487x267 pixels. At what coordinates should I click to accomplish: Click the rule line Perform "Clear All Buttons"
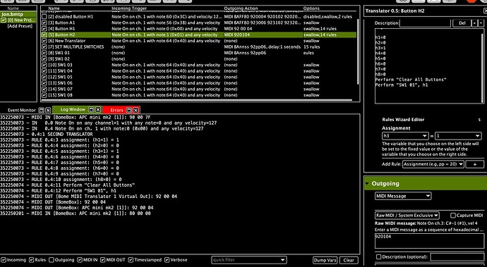[411, 80]
